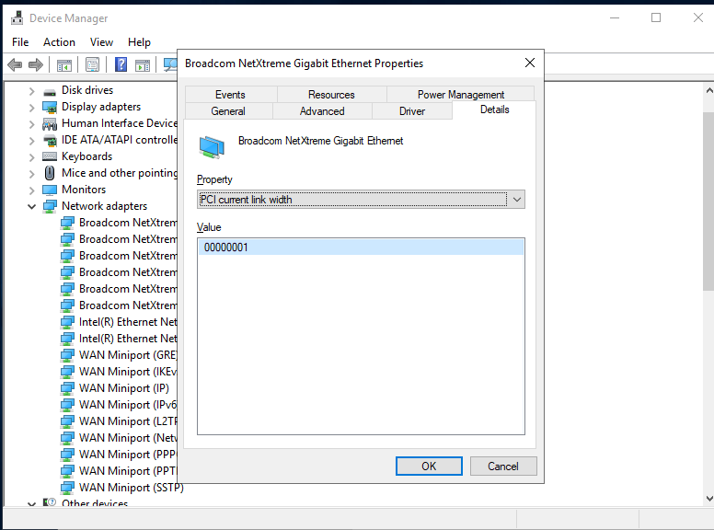Screen dimensions: 714x530
Task: Click the Disk drives icon
Action: click(50, 90)
